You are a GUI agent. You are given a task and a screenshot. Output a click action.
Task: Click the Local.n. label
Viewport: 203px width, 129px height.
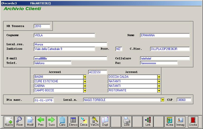point(70,100)
